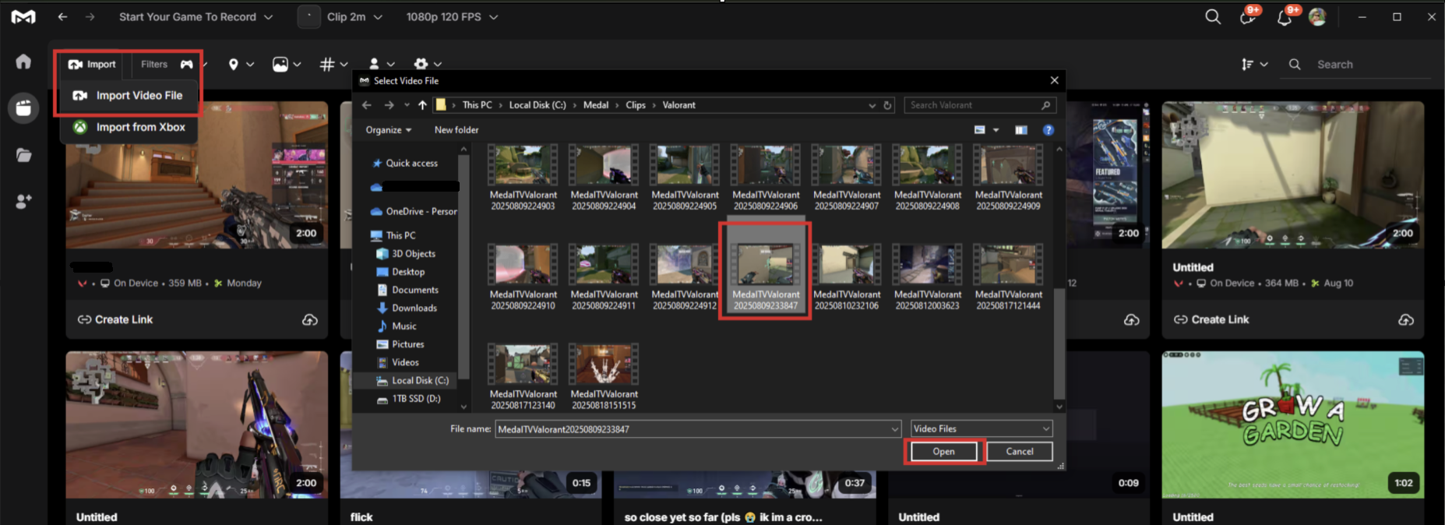Select Medal in the address breadcrumb
Viewport: 1445px width, 525px height.
596,105
